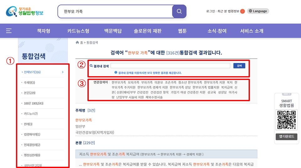This screenshot has width=301, height=168.
Task: Filter by 카드뉴스(7) in sidebar
Action: coord(31,114)
